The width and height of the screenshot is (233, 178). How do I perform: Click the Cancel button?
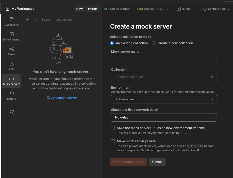(157, 162)
